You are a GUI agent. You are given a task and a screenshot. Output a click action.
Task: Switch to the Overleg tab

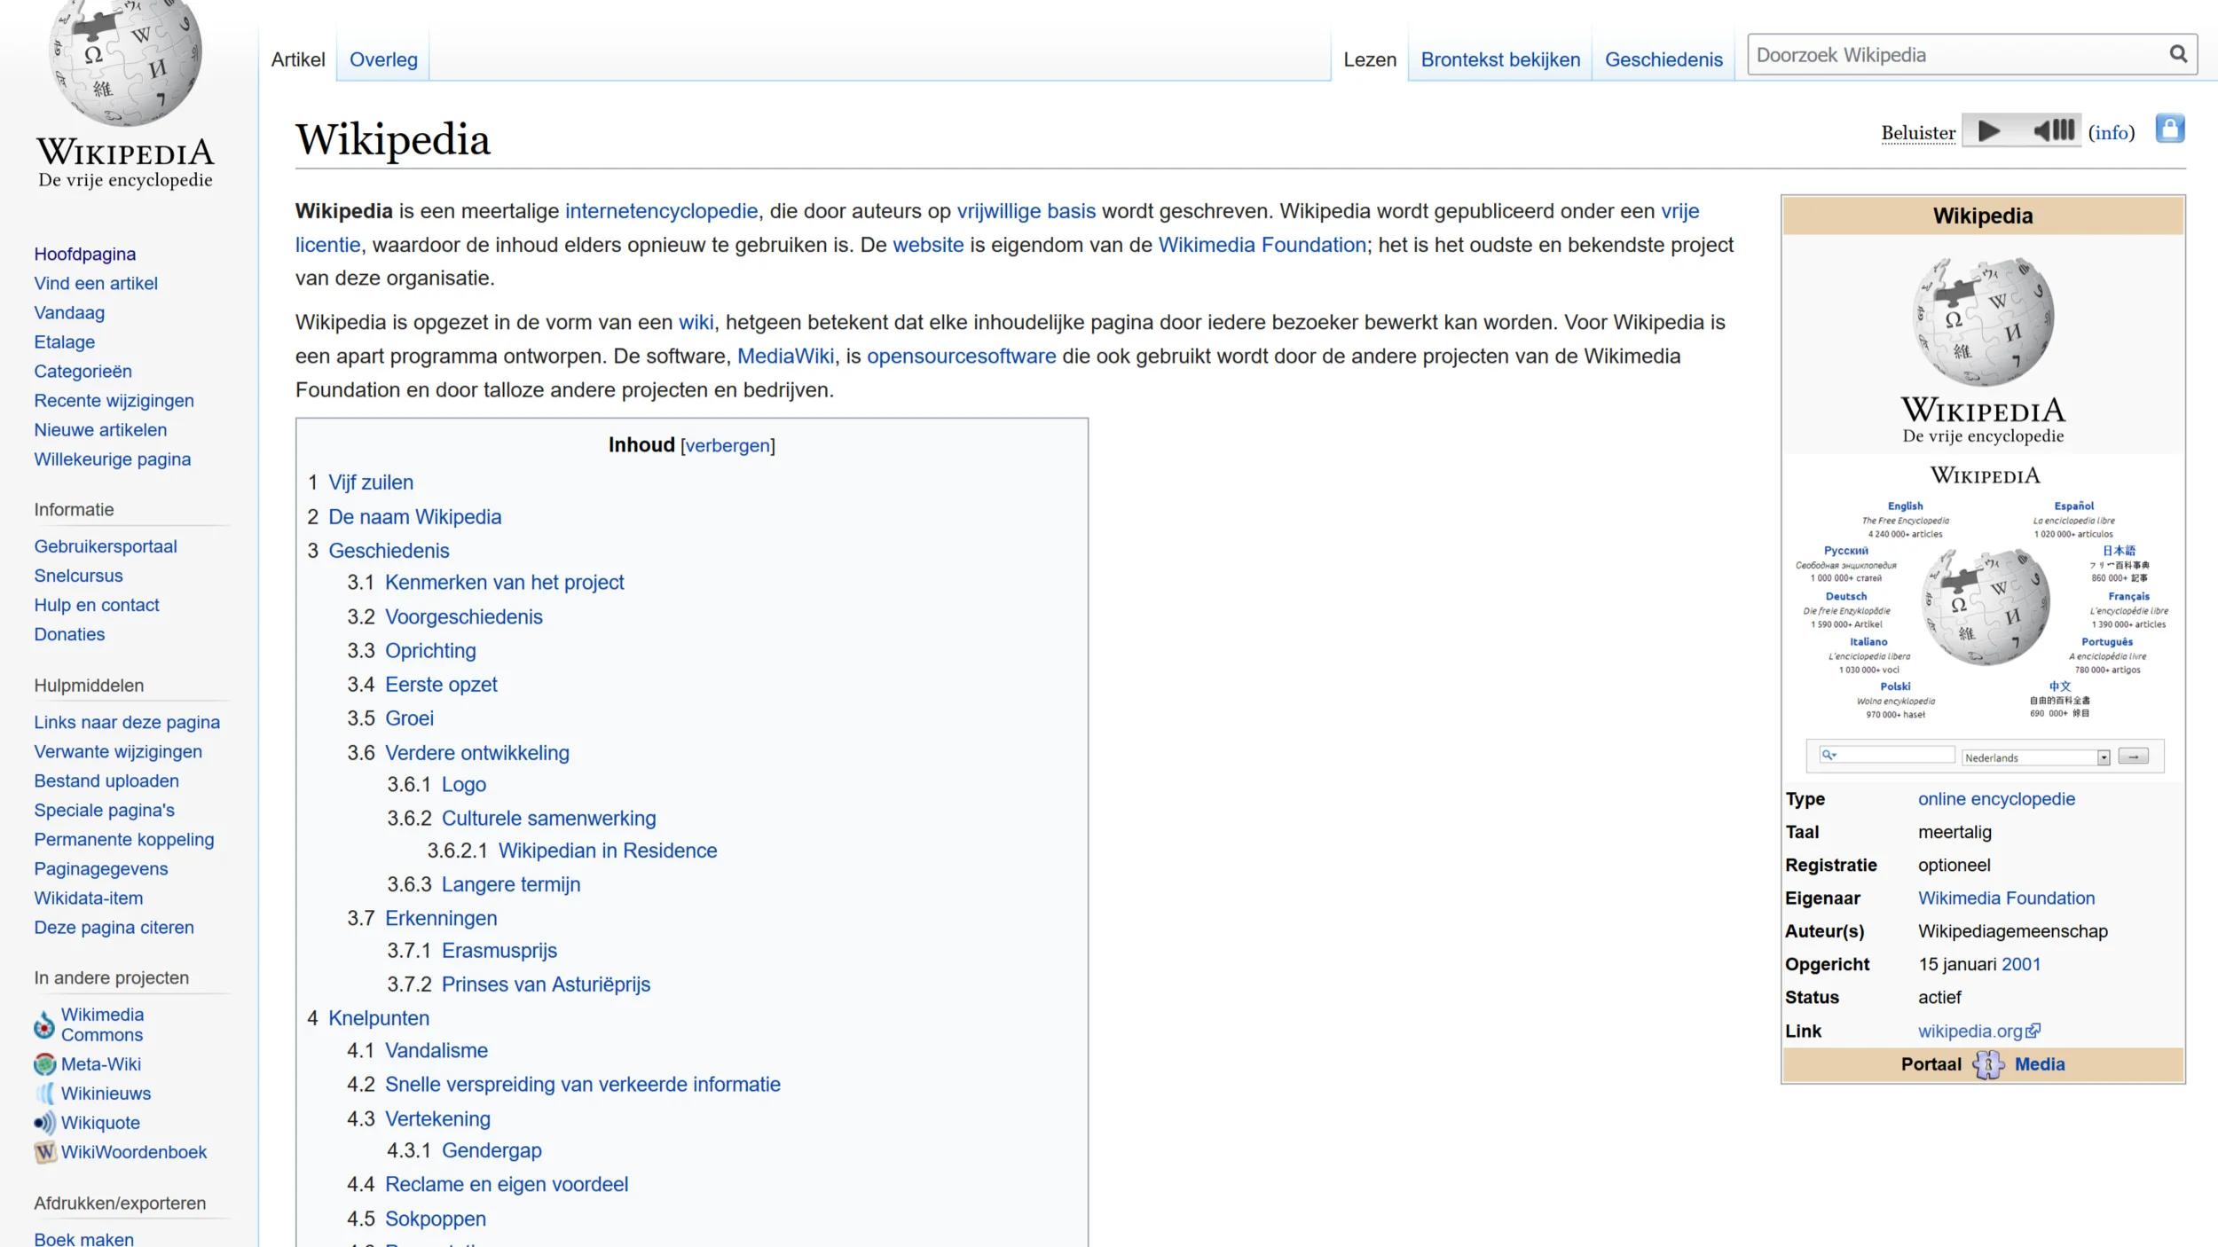coord(382,59)
